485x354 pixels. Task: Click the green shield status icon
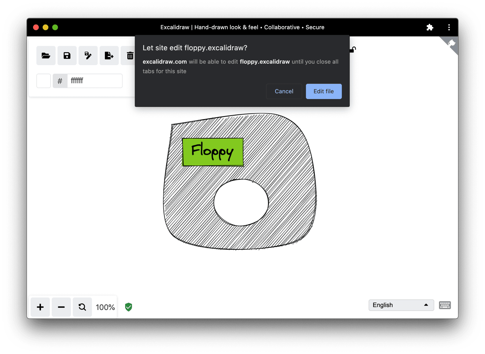tap(128, 307)
